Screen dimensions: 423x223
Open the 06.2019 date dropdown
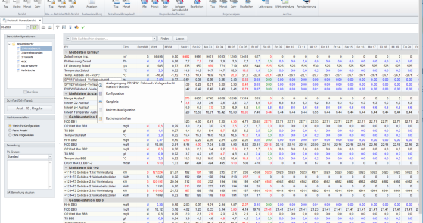coord(28,27)
